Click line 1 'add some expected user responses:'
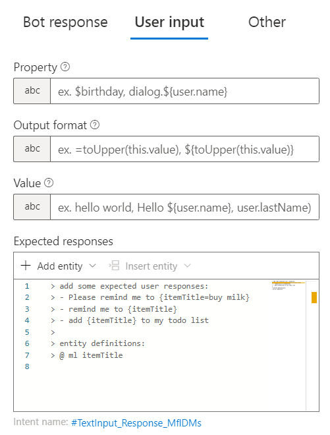Screen dimensions: 330x435 tap(134, 286)
